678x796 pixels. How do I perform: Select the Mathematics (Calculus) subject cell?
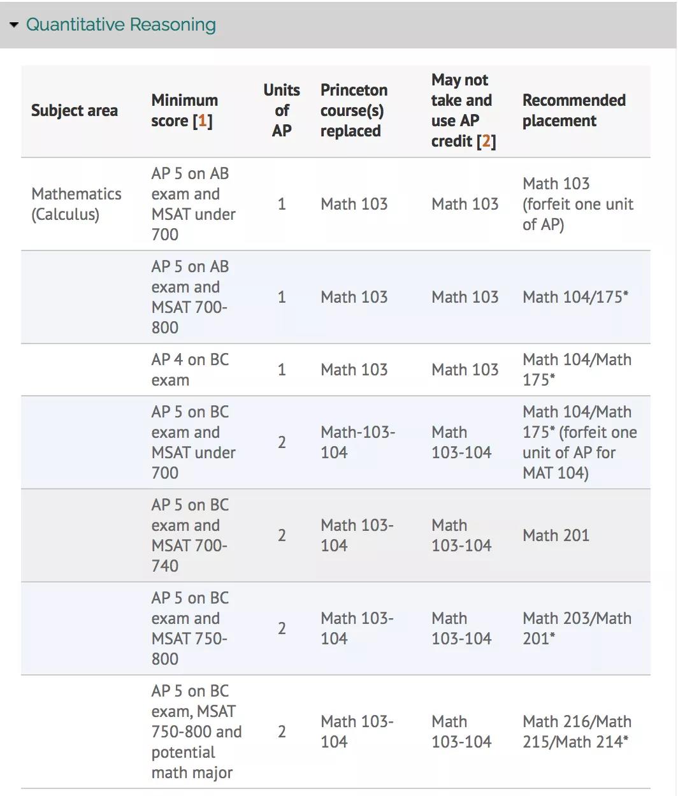click(76, 204)
